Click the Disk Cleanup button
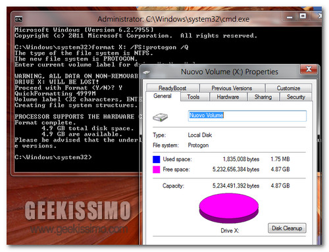 click(x=287, y=228)
